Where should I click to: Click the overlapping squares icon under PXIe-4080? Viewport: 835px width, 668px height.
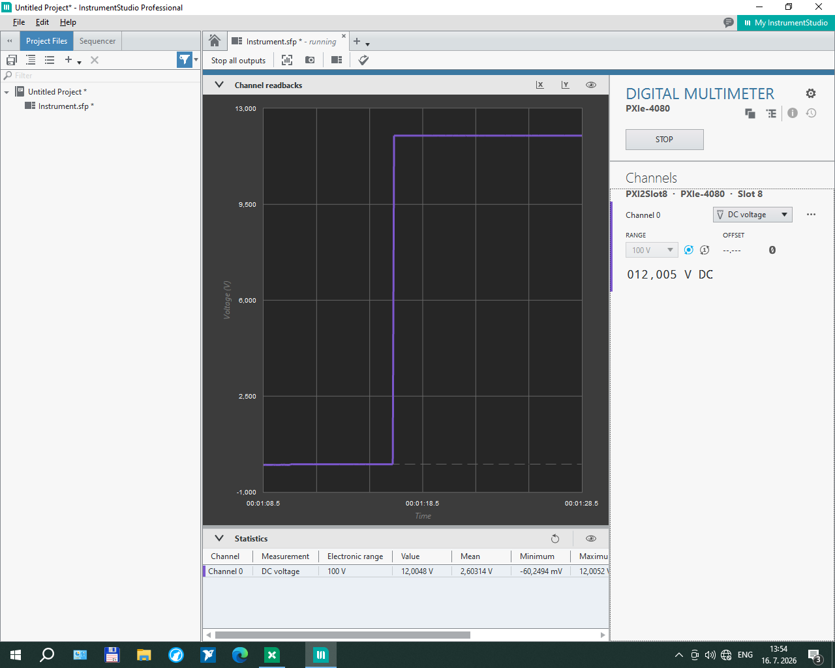750,114
